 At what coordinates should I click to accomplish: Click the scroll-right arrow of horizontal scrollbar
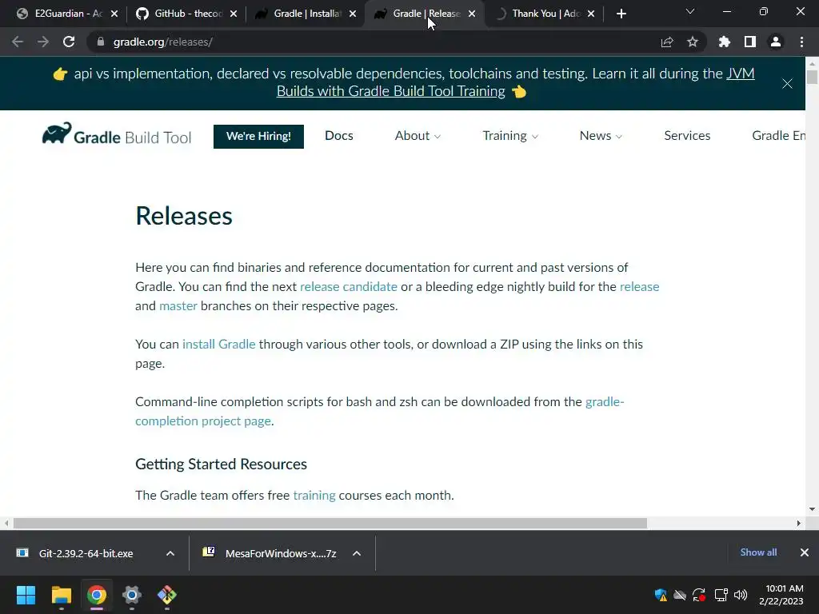point(799,523)
